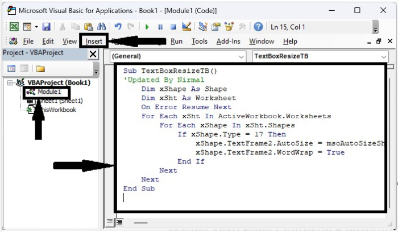The height and width of the screenshot is (232, 398).
Task: Click line 'End Sub' in code
Action: [139, 189]
